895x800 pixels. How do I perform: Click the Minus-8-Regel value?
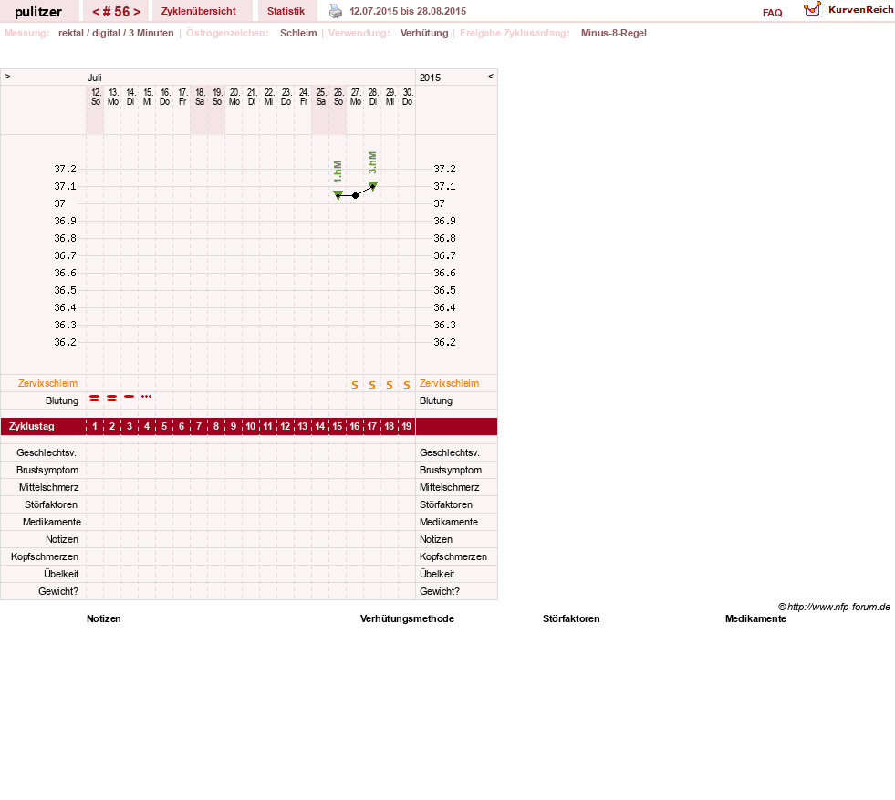point(614,33)
